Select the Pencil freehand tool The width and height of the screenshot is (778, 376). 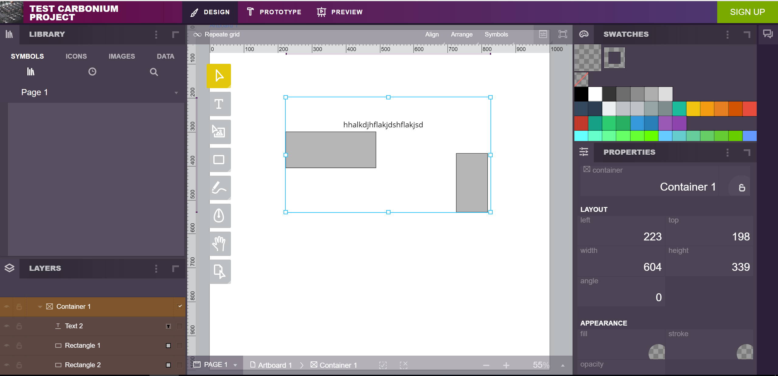[219, 188]
